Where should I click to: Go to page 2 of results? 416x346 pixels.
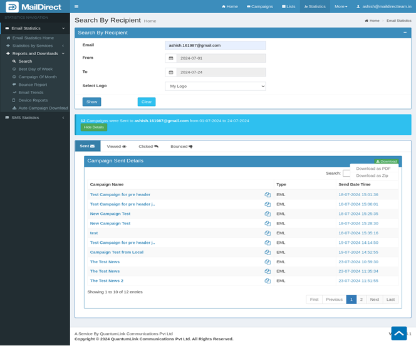(361, 300)
